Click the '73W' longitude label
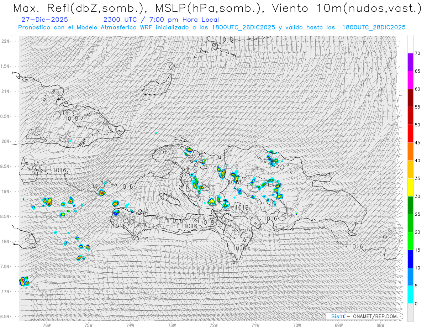 coord(172,325)
